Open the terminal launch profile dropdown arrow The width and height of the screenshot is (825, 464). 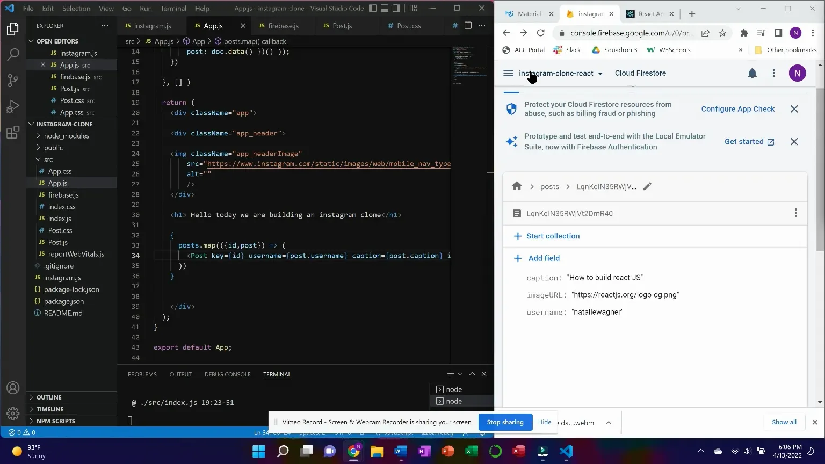(460, 374)
